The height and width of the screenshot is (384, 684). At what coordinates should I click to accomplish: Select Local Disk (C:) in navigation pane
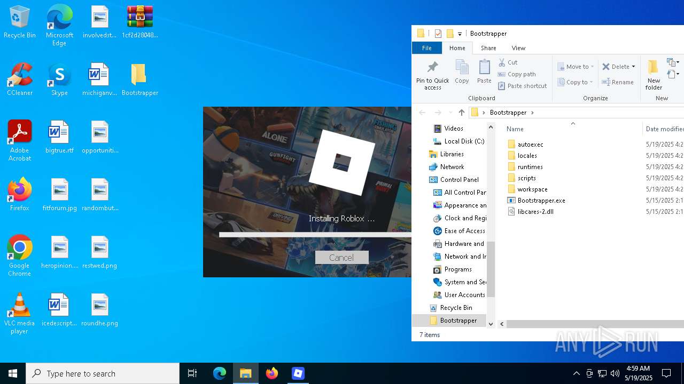tap(458, 141)
